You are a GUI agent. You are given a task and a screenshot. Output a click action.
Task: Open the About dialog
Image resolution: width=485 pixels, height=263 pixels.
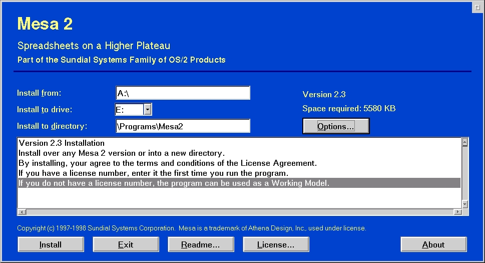[x=433, y=244]
